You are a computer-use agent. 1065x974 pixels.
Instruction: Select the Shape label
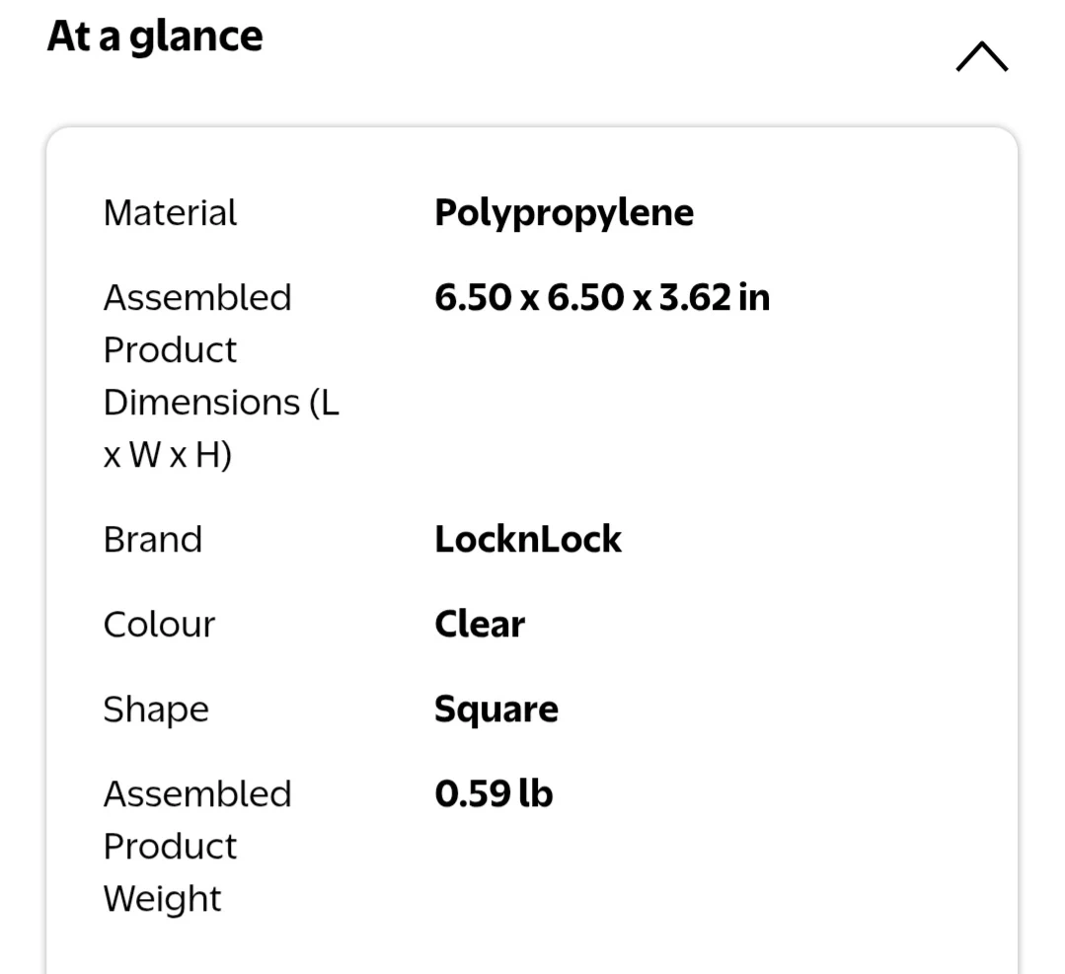click(156, 710)
